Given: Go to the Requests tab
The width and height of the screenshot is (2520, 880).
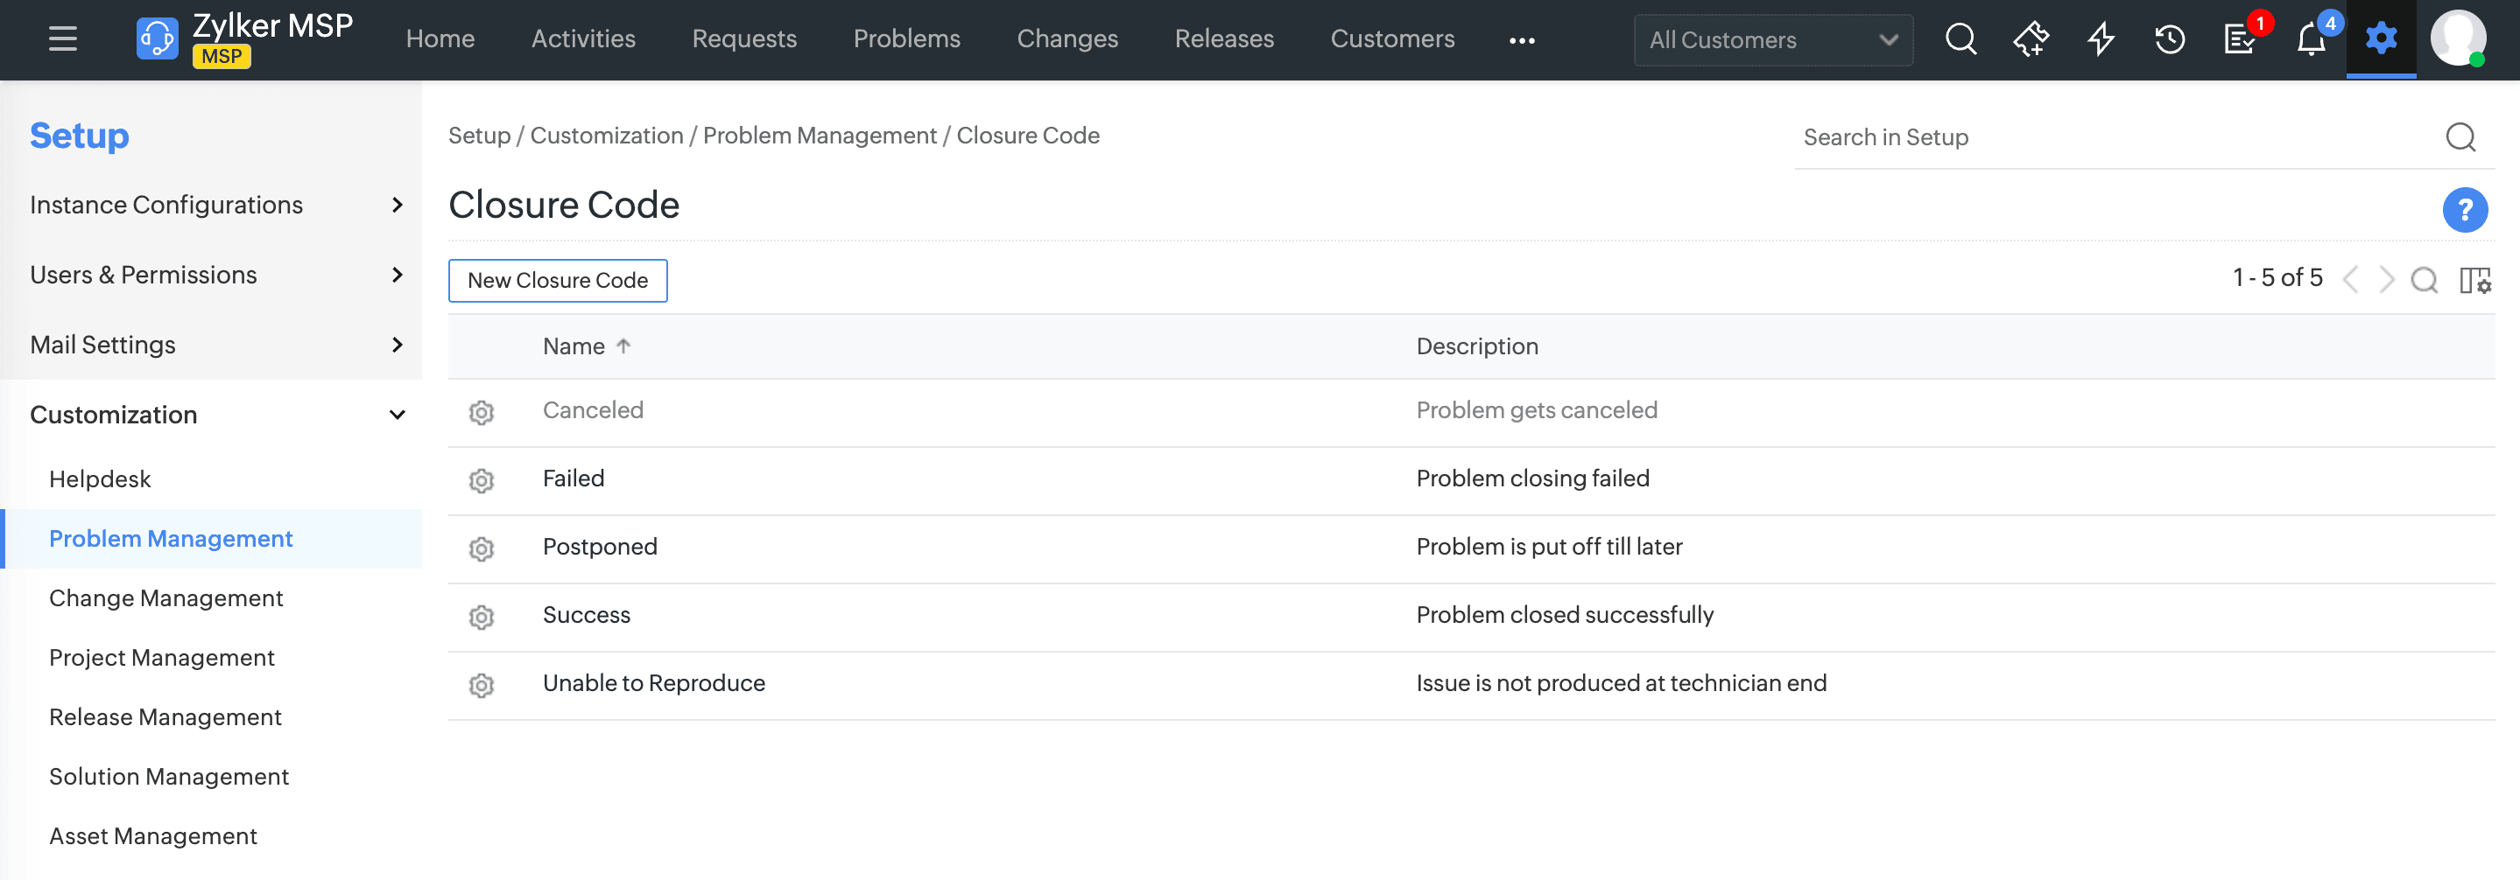Looking at the screenshot, I should click(x=743, y=39).
